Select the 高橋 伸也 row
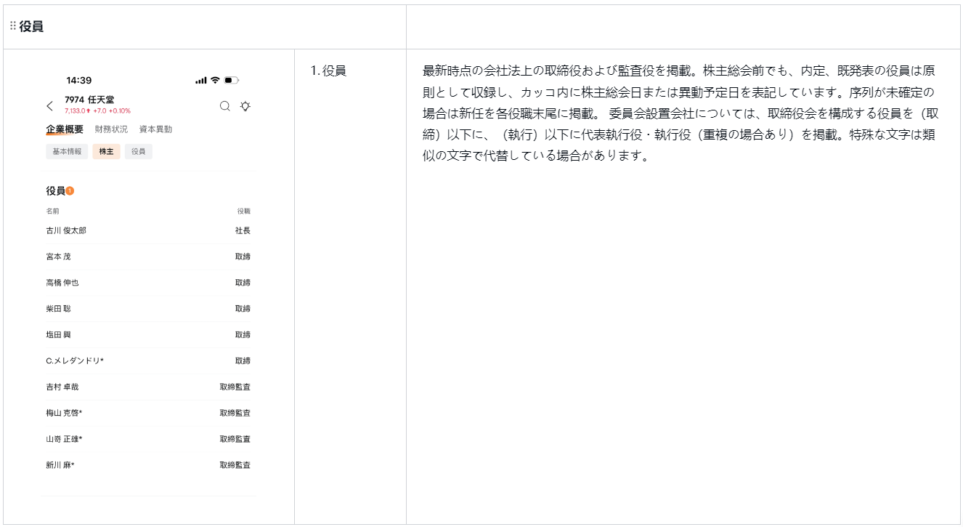 point(148,283)
